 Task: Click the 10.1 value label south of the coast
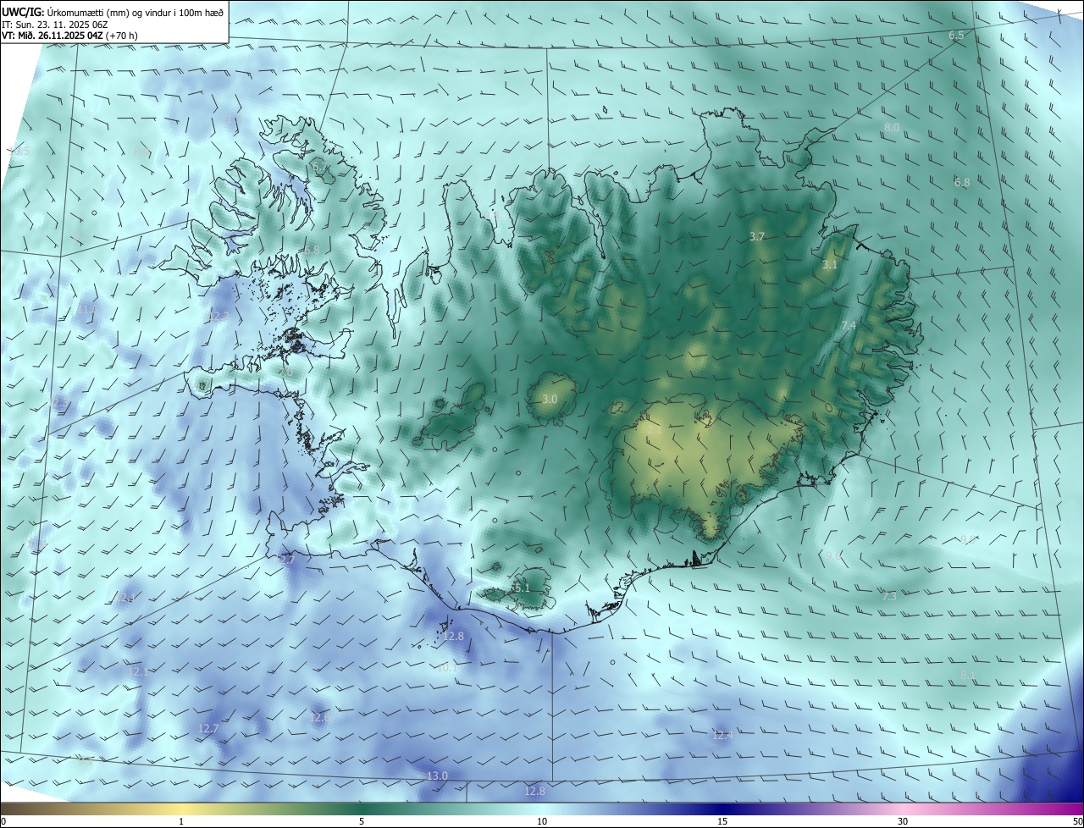coord(447,668)
